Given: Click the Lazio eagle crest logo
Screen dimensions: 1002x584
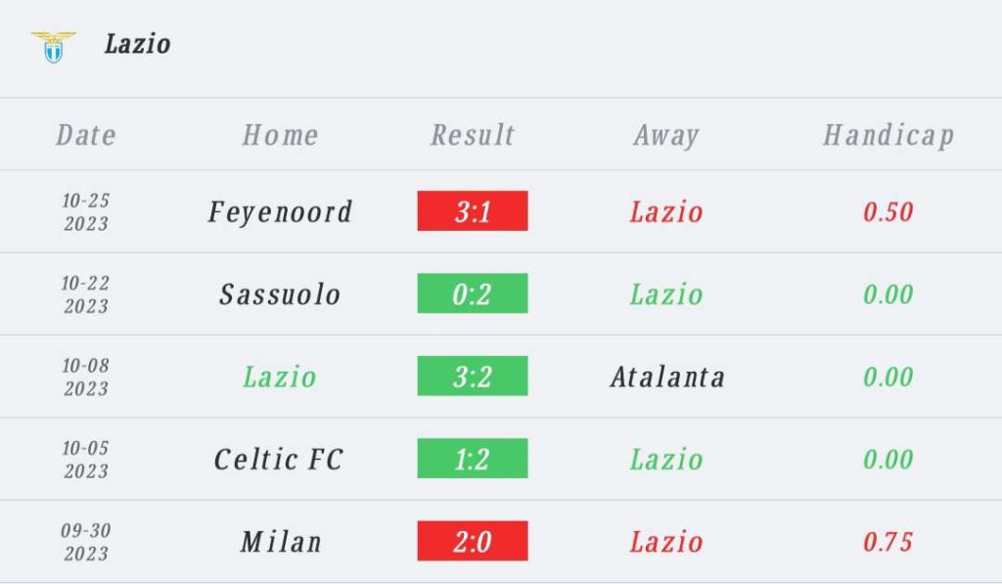Looking at the screenshot, I should (x=53, y=47).
